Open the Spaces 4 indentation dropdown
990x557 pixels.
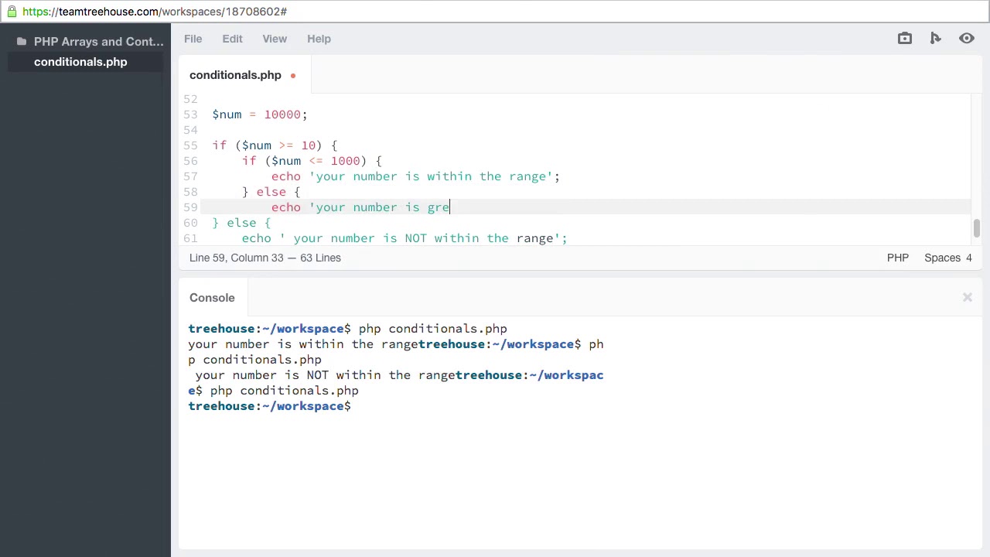point(947,258)
